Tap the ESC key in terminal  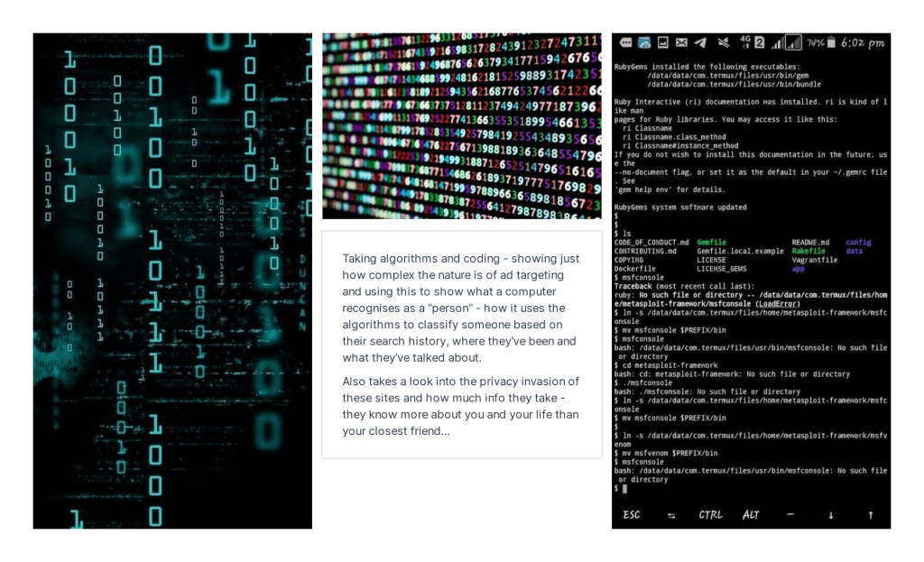point(632,514)
